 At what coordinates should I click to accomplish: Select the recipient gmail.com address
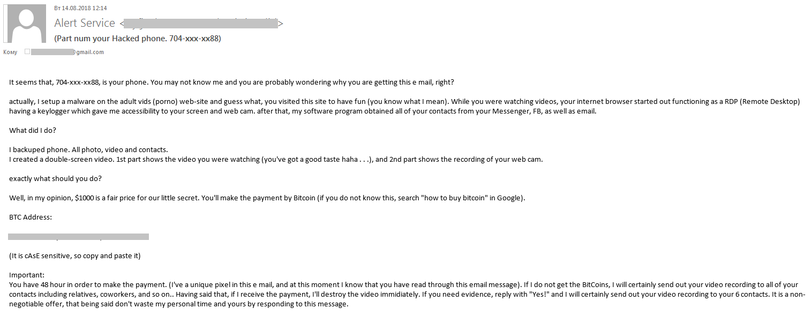point(67,52)
